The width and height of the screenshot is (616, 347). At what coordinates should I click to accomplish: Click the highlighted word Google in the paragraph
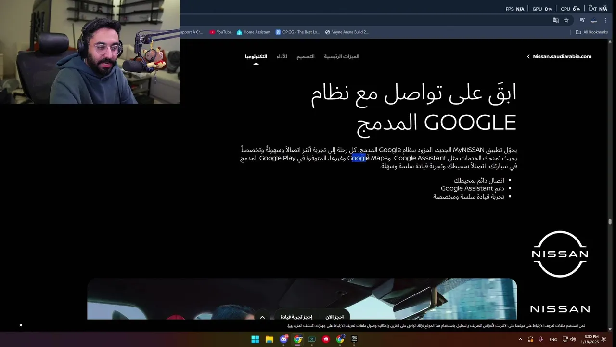pos(358,158)
